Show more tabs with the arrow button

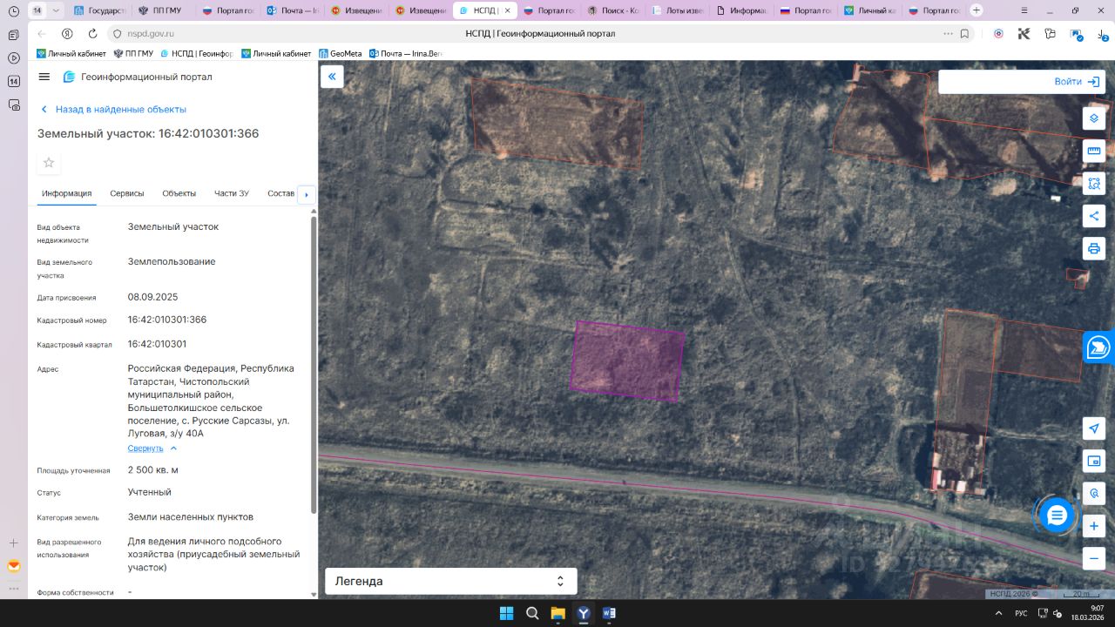[306, 194]
